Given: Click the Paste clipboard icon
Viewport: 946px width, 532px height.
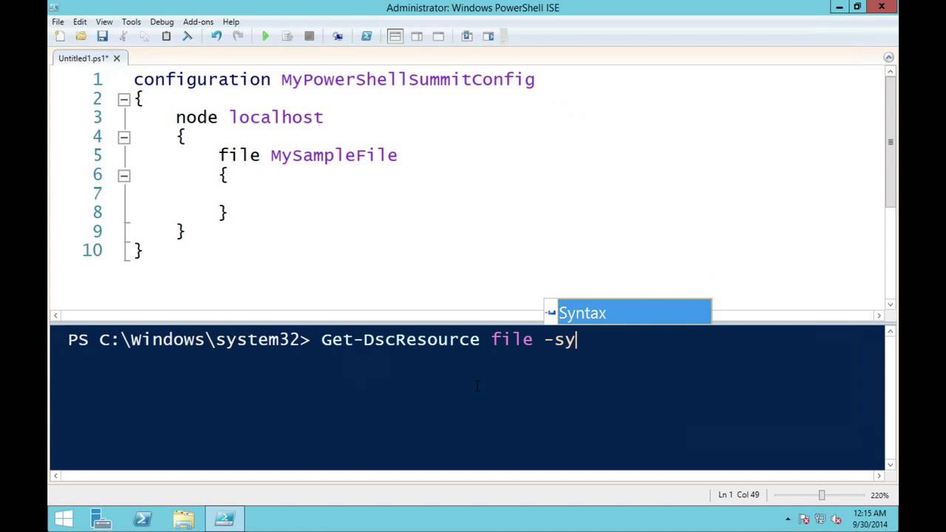Looking at the screenshot, I should pyautogui.click(x=166, y=36).
